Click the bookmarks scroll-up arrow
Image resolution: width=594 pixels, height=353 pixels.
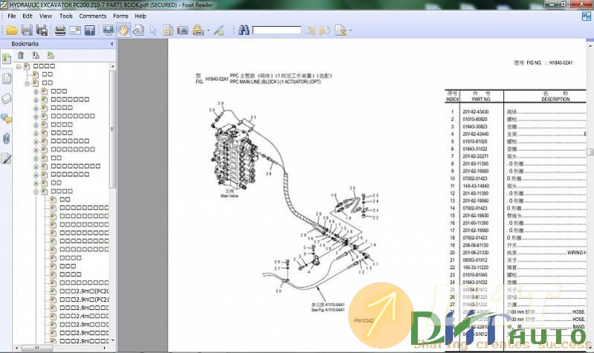click(112, 67)
